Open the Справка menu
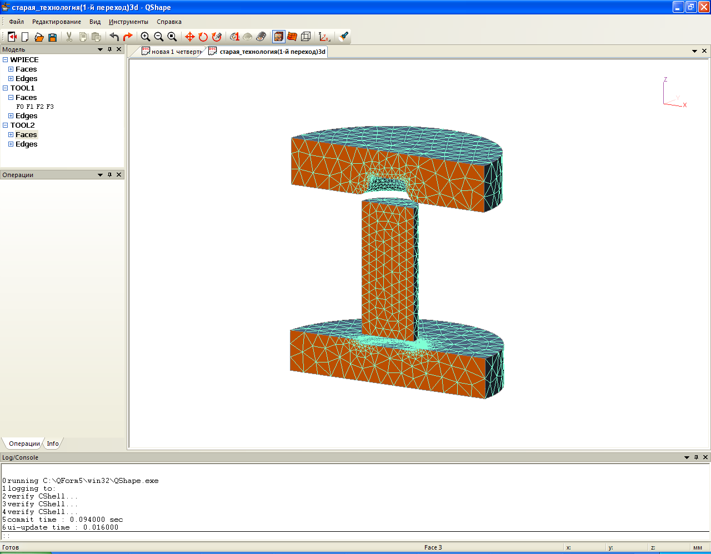This screenshot has width=711, height=554. pyautogui.click(x=169, y=22)
